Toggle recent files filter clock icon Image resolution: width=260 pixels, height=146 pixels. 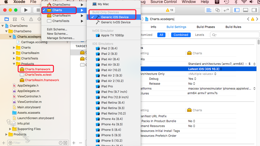pyautogui.click(x=61, y=143)
